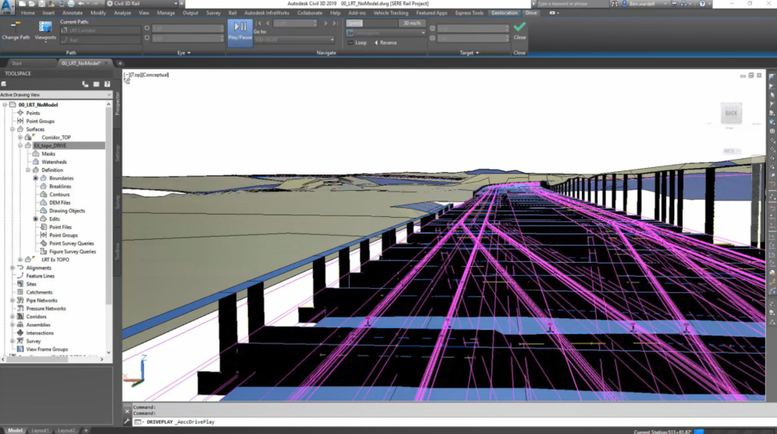This screenshot has width=777, height=434.
Task: Close the command line with its X
Action: (127, 411)
